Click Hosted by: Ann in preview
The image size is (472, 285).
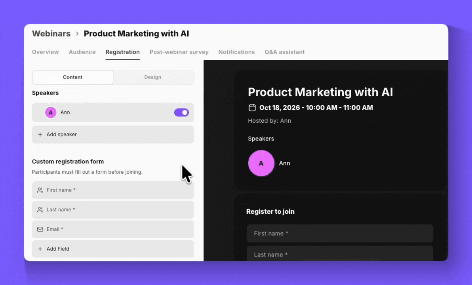[x=269, y=121]
